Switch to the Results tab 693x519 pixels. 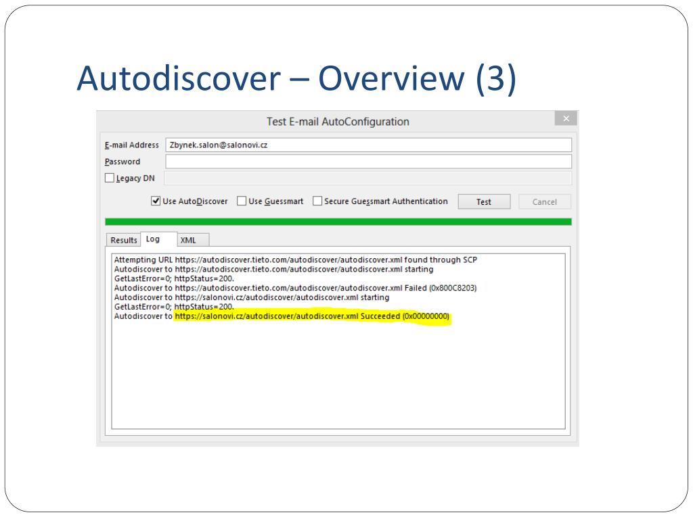tap(124, 240)
